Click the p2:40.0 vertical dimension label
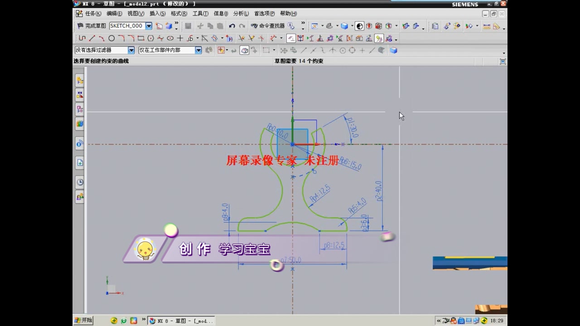580x326 pixels. pyautogui.click(x=379, y=191)
